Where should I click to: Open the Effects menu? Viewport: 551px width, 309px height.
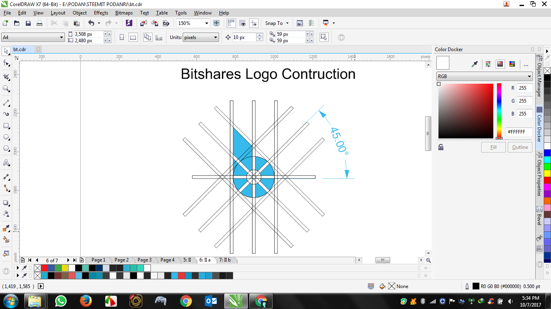pos(101,13)
